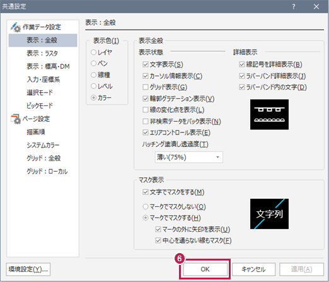Select the レイヤ display color radio
This screenshot has width=329, height=282.
pyautogui.click(x=93, y=52)
